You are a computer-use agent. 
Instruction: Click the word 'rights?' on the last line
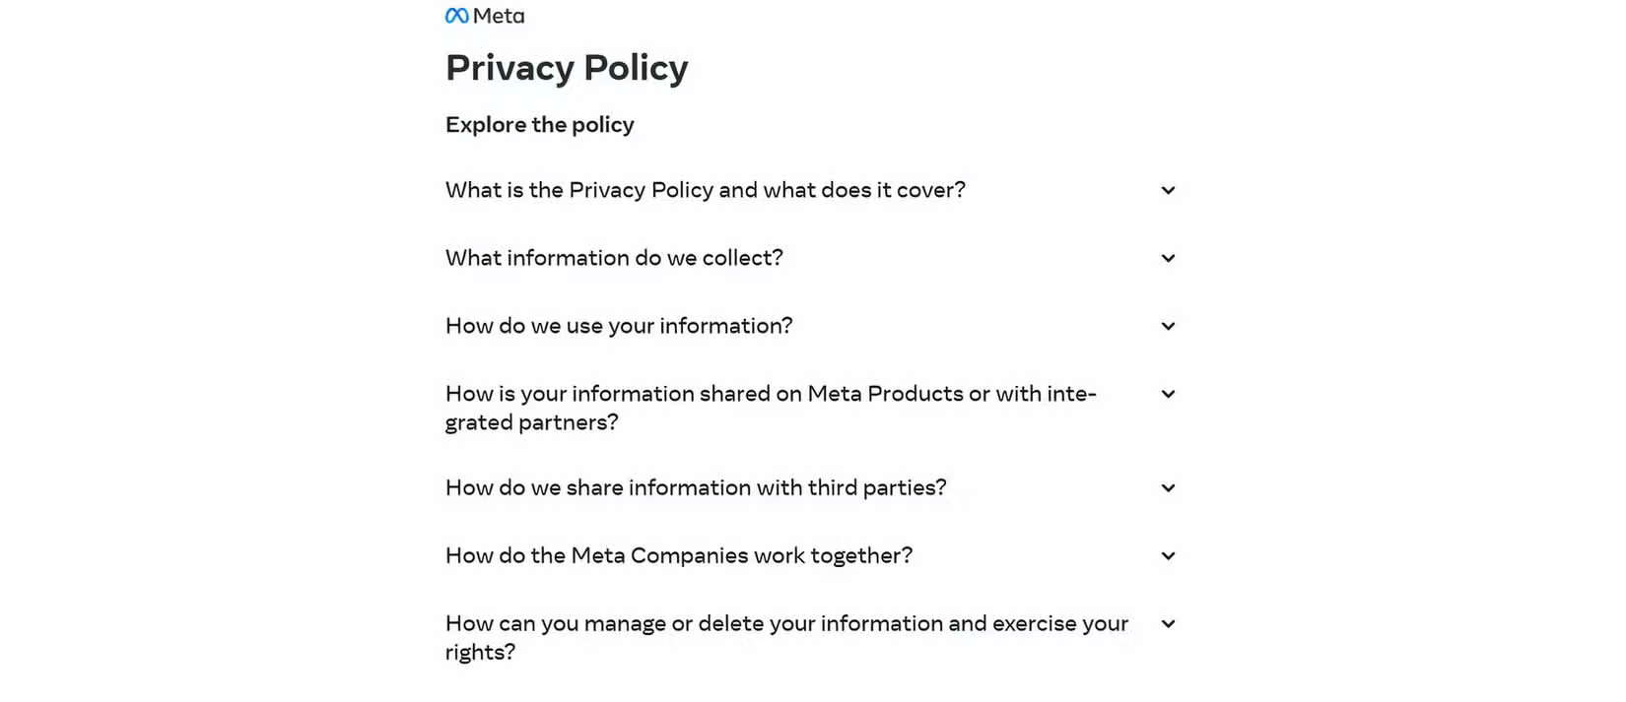(480, 653)
